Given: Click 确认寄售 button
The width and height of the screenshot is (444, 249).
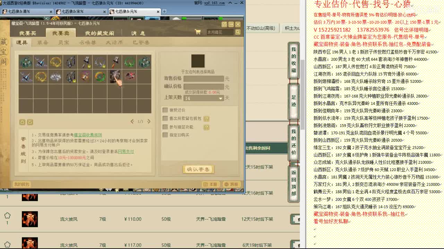Looking at the screenshot, I should tap(198, 169).
